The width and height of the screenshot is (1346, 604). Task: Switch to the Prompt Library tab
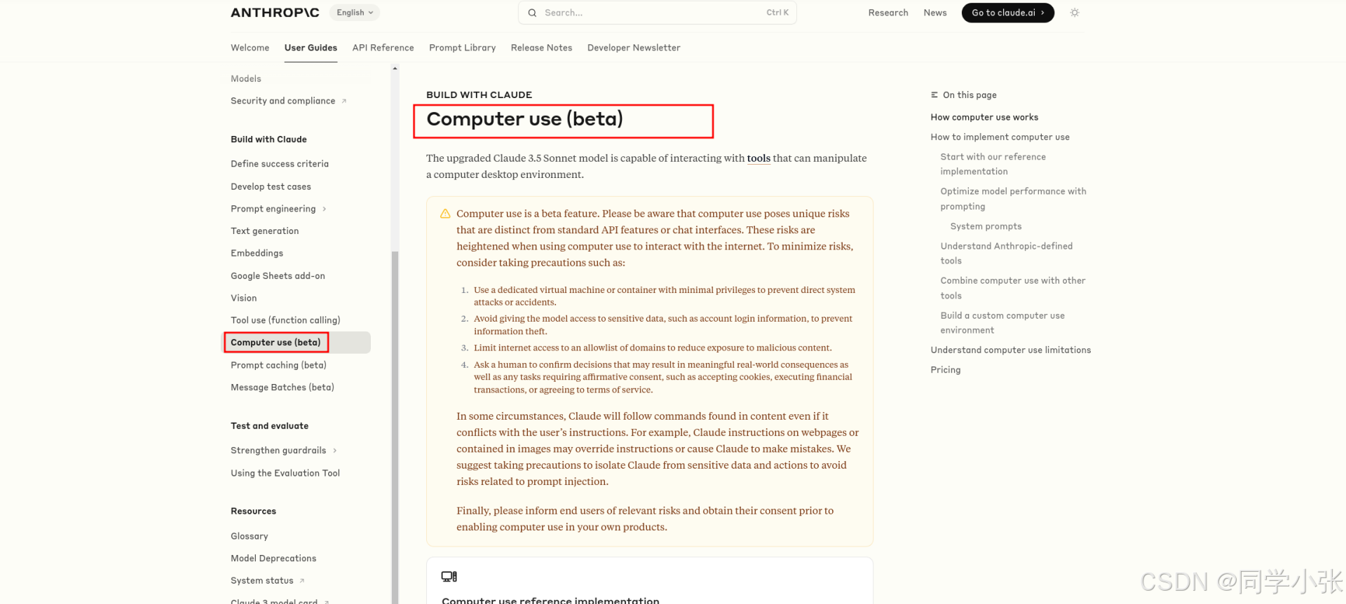click(462, 48)
